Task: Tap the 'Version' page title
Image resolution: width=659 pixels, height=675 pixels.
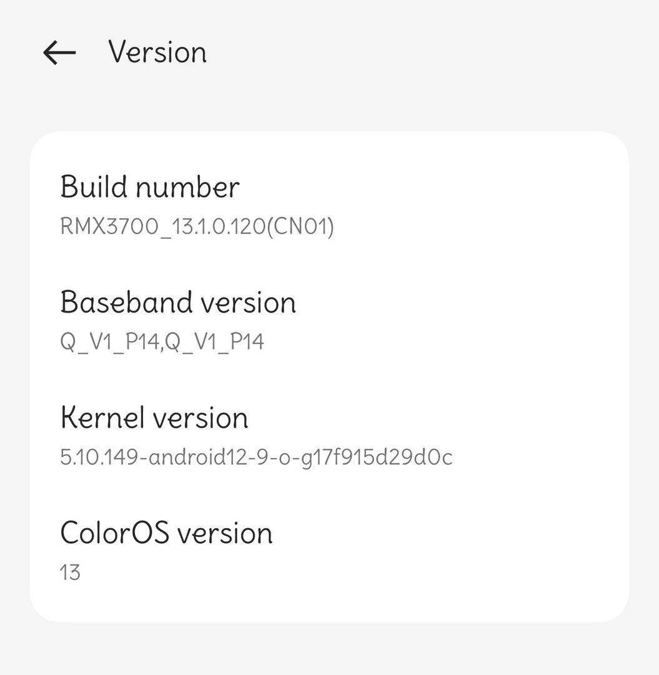Action: pos(157,52)
